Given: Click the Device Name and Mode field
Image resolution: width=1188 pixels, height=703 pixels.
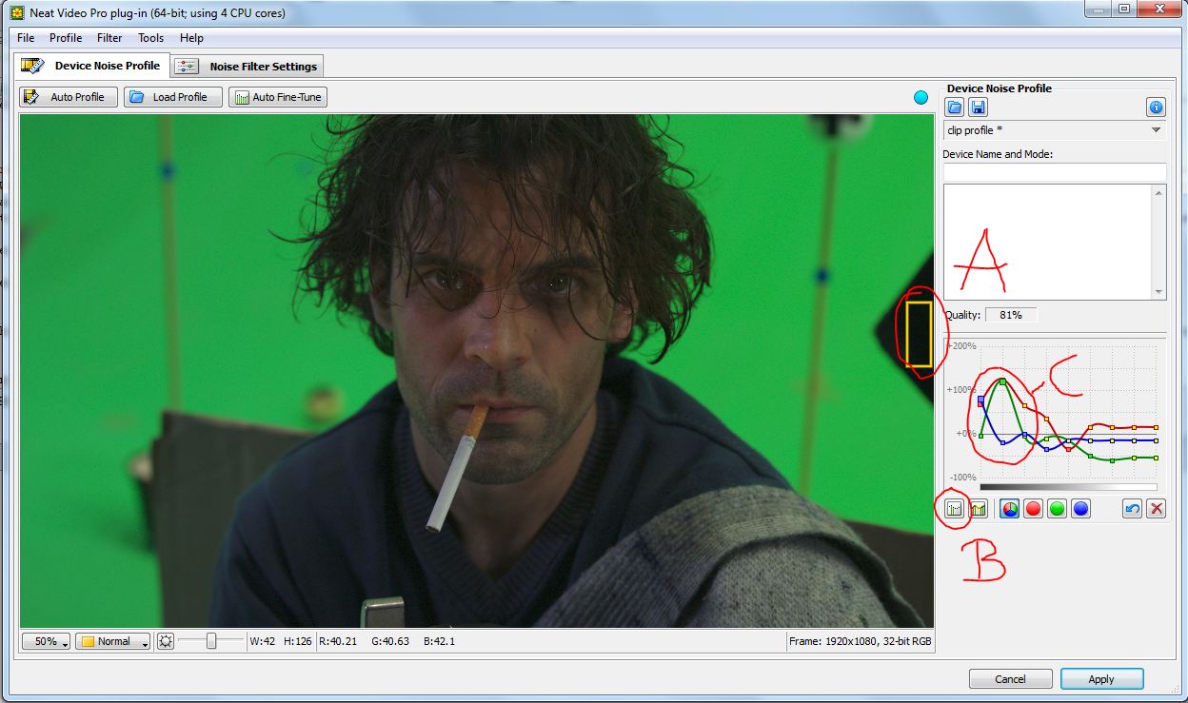Looking at the screenshot, I should click(x=1054, y=171).
